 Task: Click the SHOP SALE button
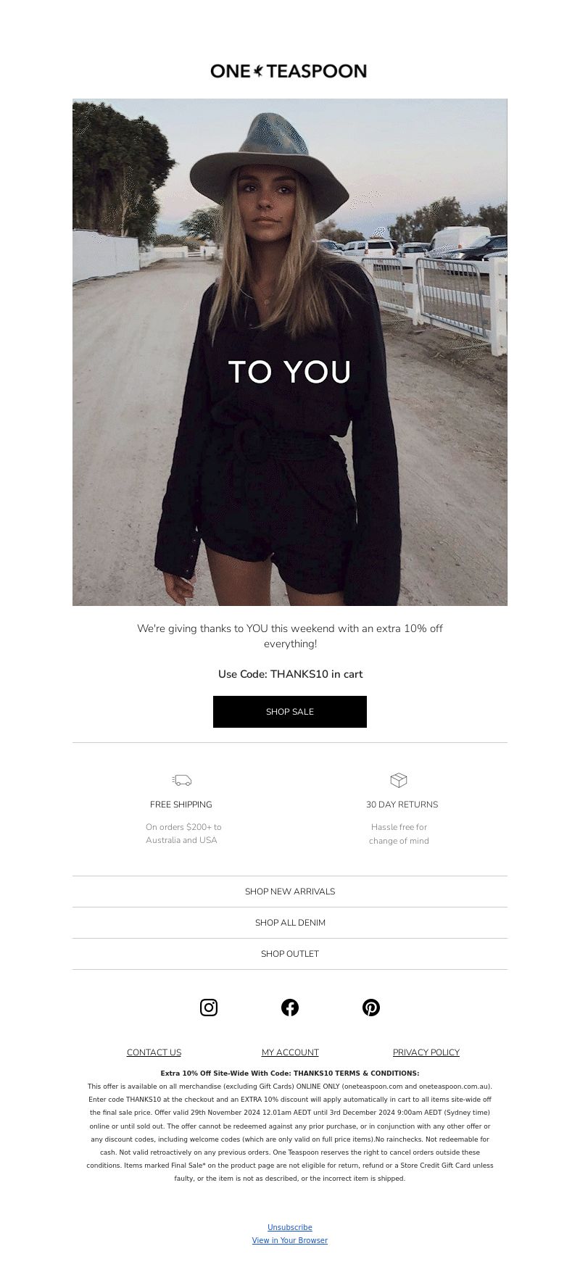(290, 712)
